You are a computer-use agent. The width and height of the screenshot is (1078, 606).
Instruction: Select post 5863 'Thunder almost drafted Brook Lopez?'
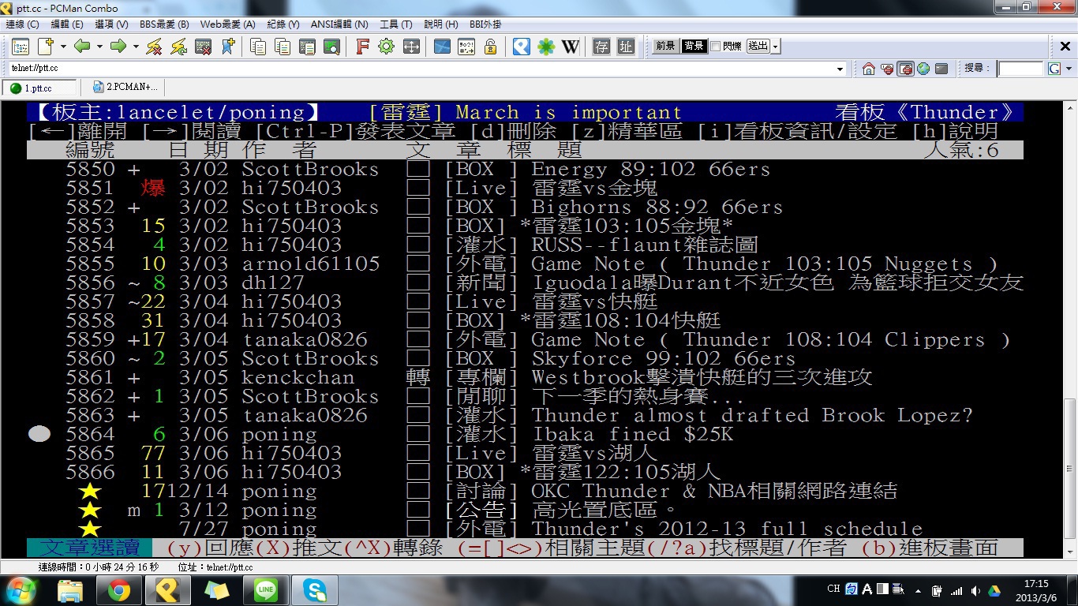[x=525, y=416]
